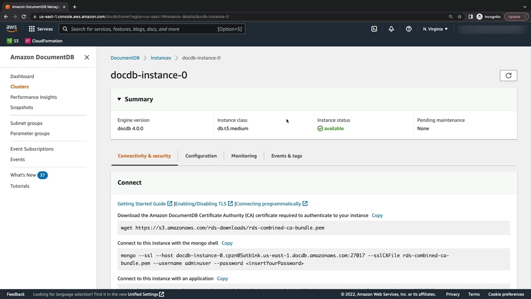Image resolution: width=531 pixels, height=299 pixels.
Task: Bookmark this page with star icon
Action: 460,17
